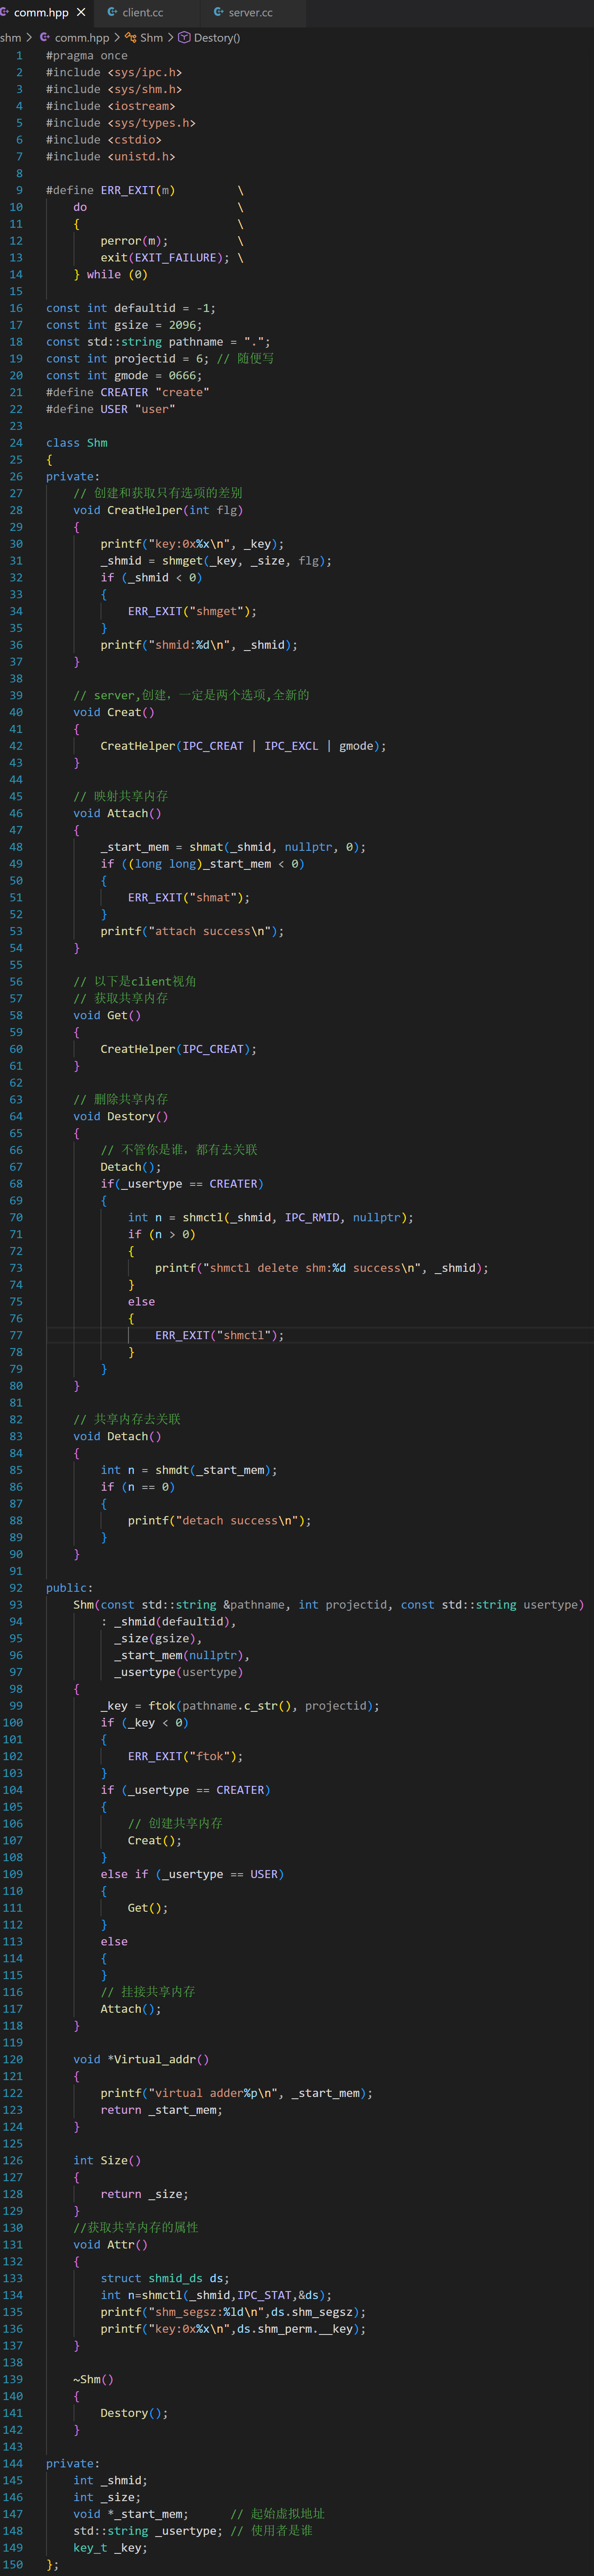The image size is (594, 2576).
Task: Click the 'std::string _usertype;' member declaration
Action: point(148,2530)
